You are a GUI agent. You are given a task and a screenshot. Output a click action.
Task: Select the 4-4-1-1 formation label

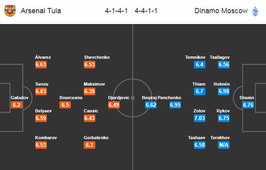[x=146, y=11]
